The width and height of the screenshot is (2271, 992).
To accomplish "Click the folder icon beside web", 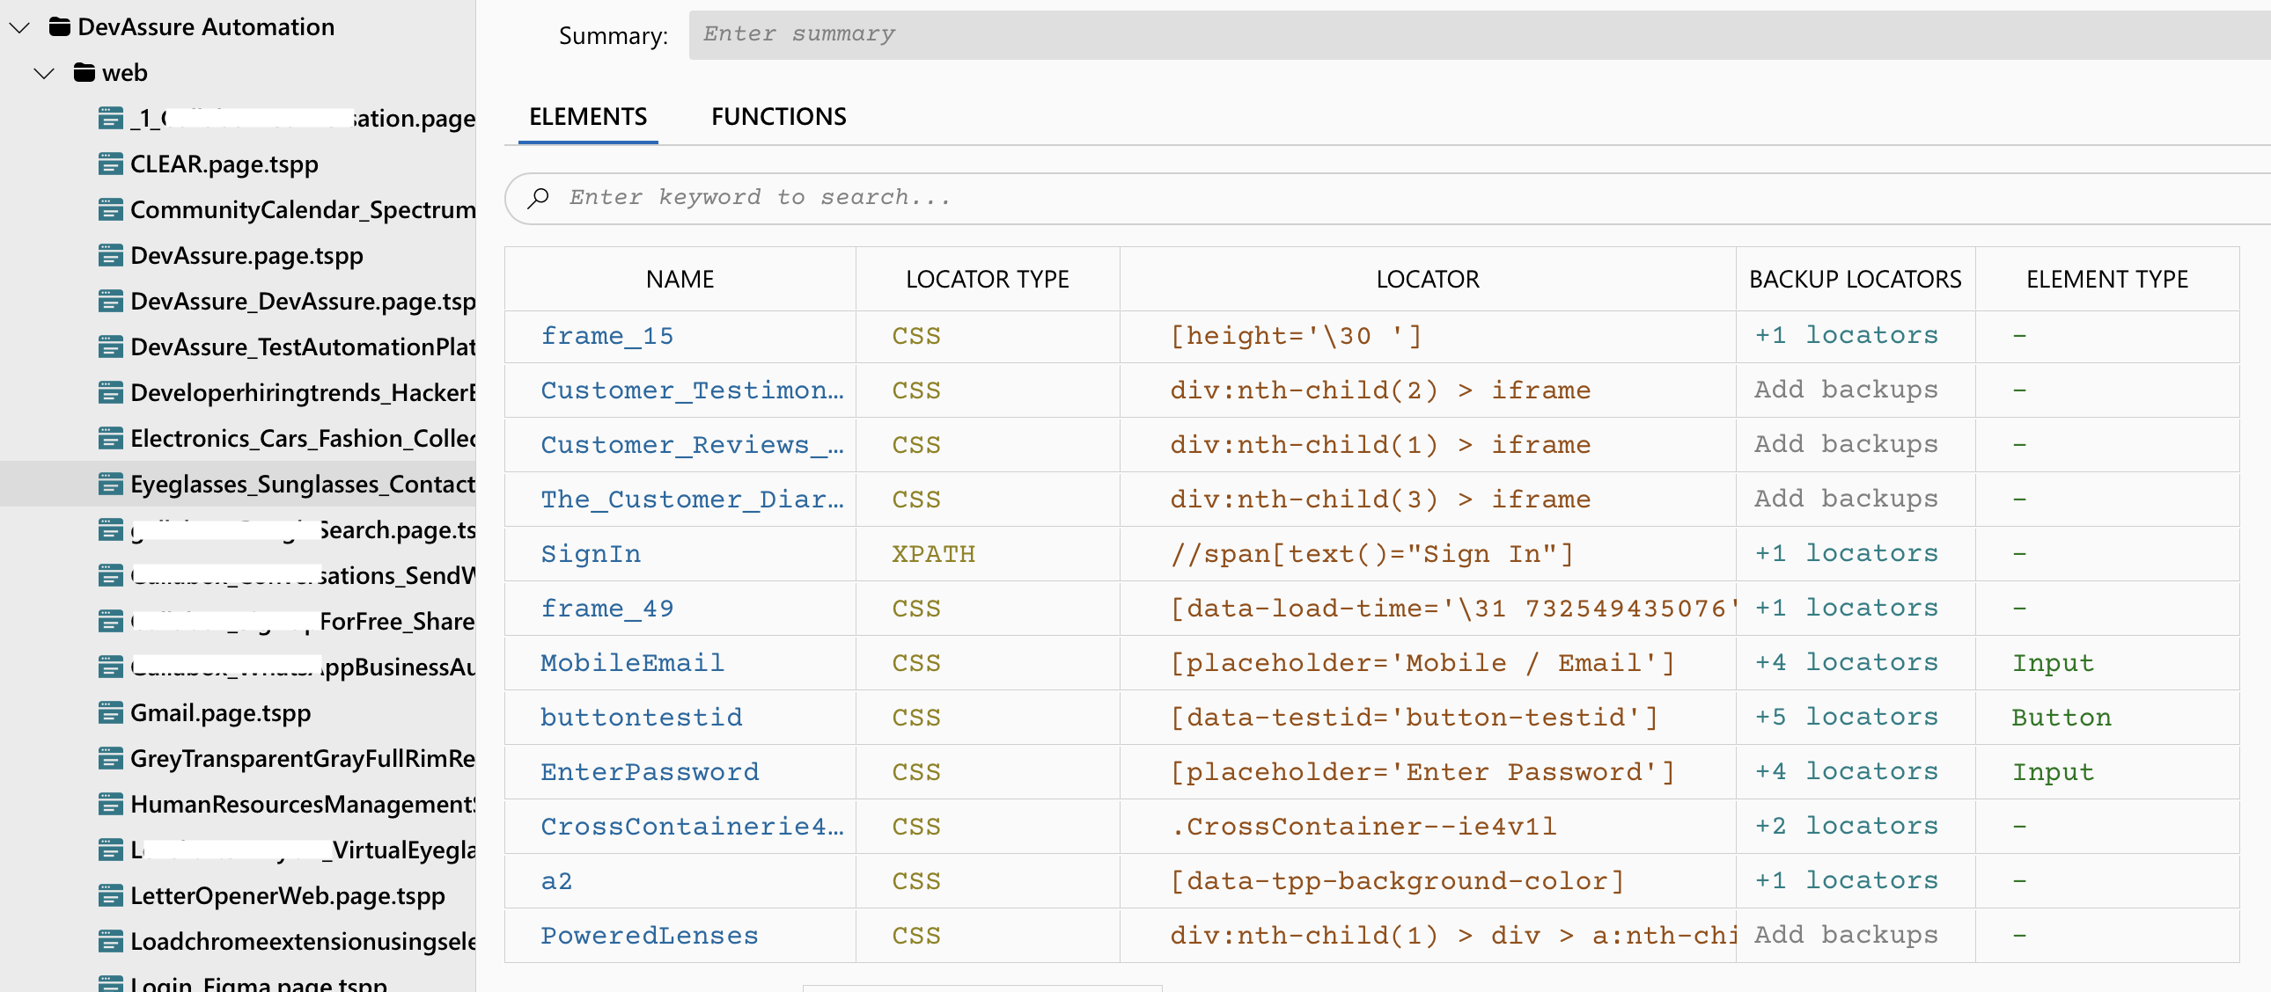I will [85, 72].
